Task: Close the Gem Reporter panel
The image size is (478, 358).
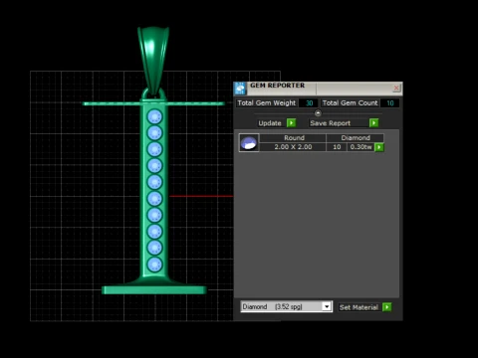Action: [x=396, y=88]
